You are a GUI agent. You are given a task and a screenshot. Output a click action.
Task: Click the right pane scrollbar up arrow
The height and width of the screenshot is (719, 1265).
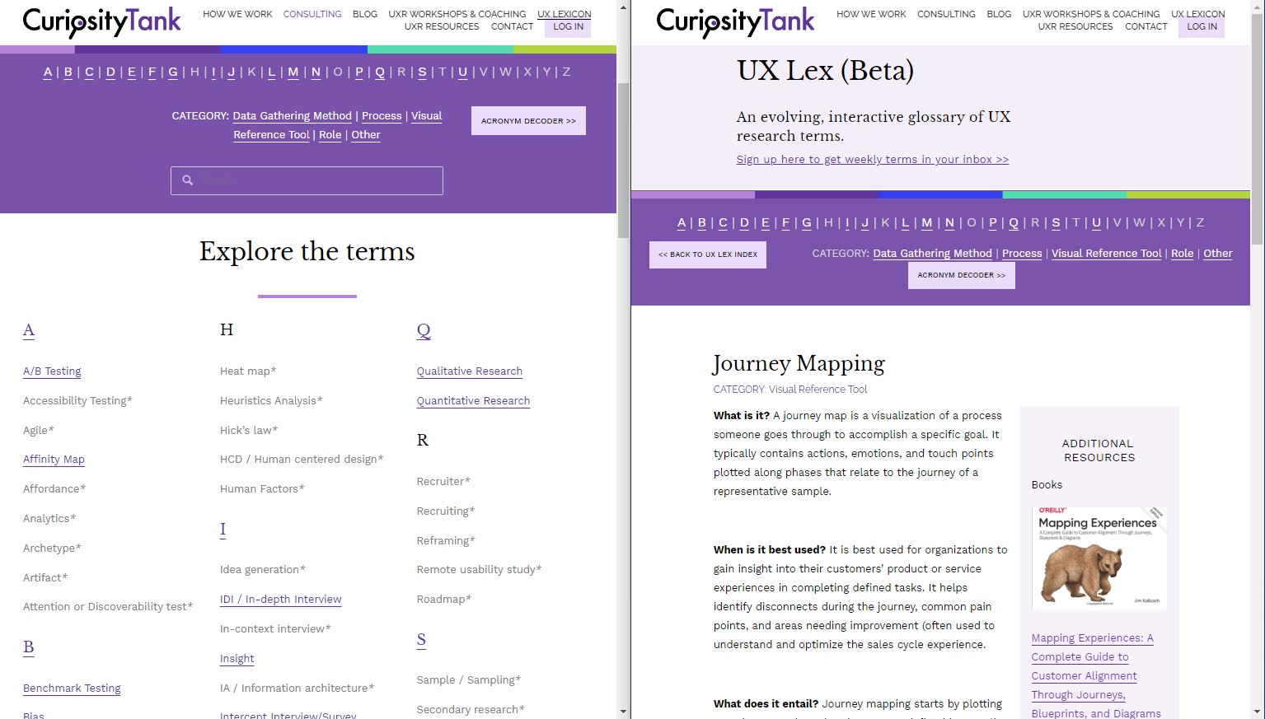coord(1257,7)
